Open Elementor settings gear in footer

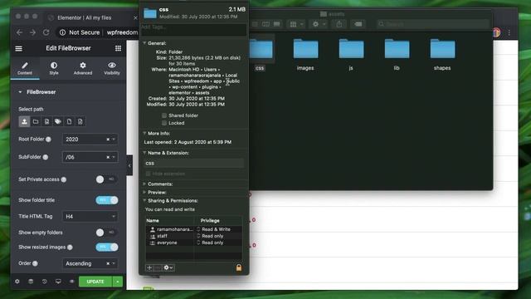coord(17,282)
